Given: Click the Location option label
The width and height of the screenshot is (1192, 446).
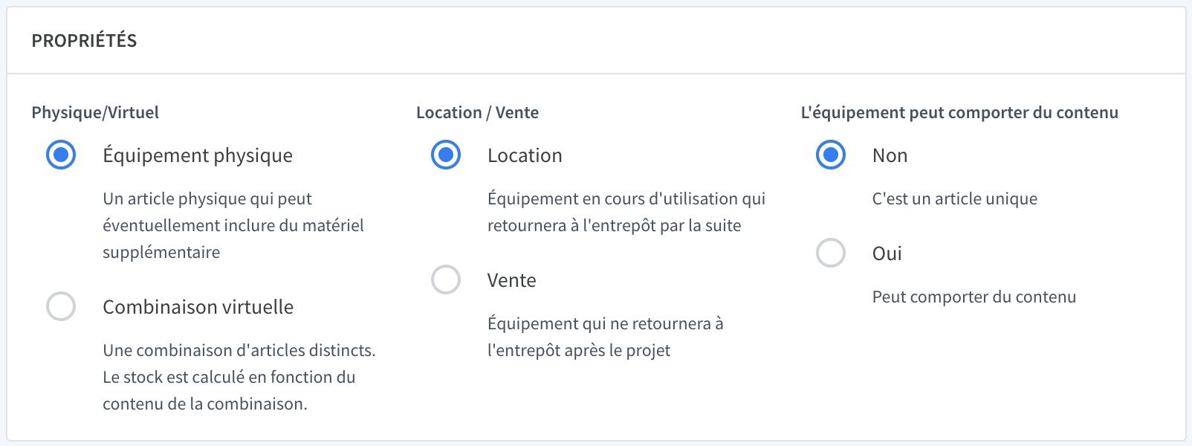Looking at the screenshot, I should tap(525, 155).
